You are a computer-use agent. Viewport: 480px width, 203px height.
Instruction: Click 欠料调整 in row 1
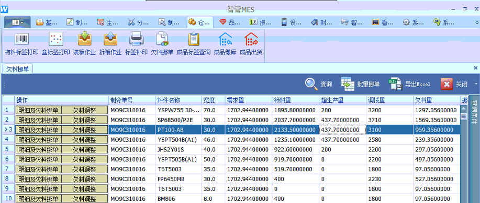(x=85, y=110)
